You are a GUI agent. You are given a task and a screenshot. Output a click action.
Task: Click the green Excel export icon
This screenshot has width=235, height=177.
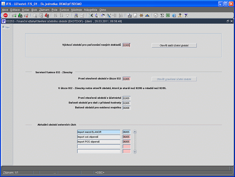(x=168, y=15)
